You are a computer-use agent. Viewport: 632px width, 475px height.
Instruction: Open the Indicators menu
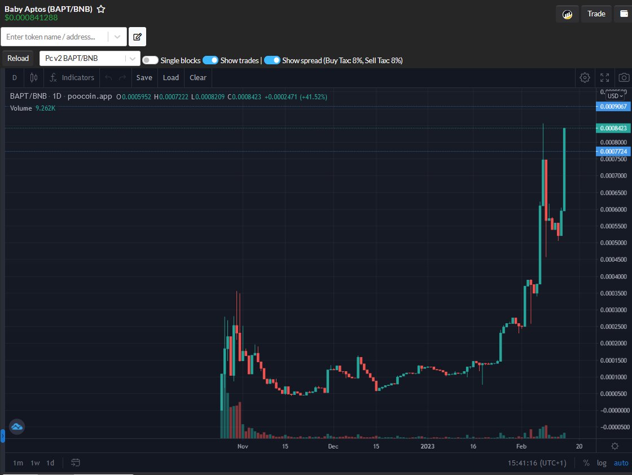coord(72,77)
